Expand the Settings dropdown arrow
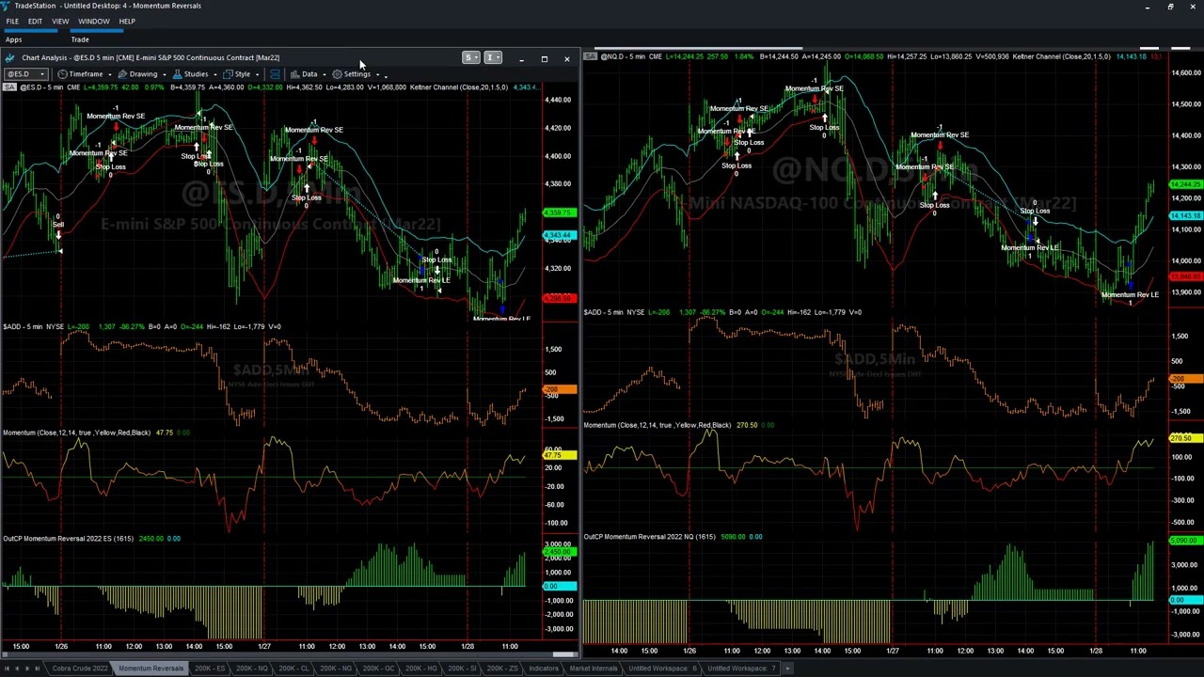This screenshot has height=677, width=1204. [376, 74]
